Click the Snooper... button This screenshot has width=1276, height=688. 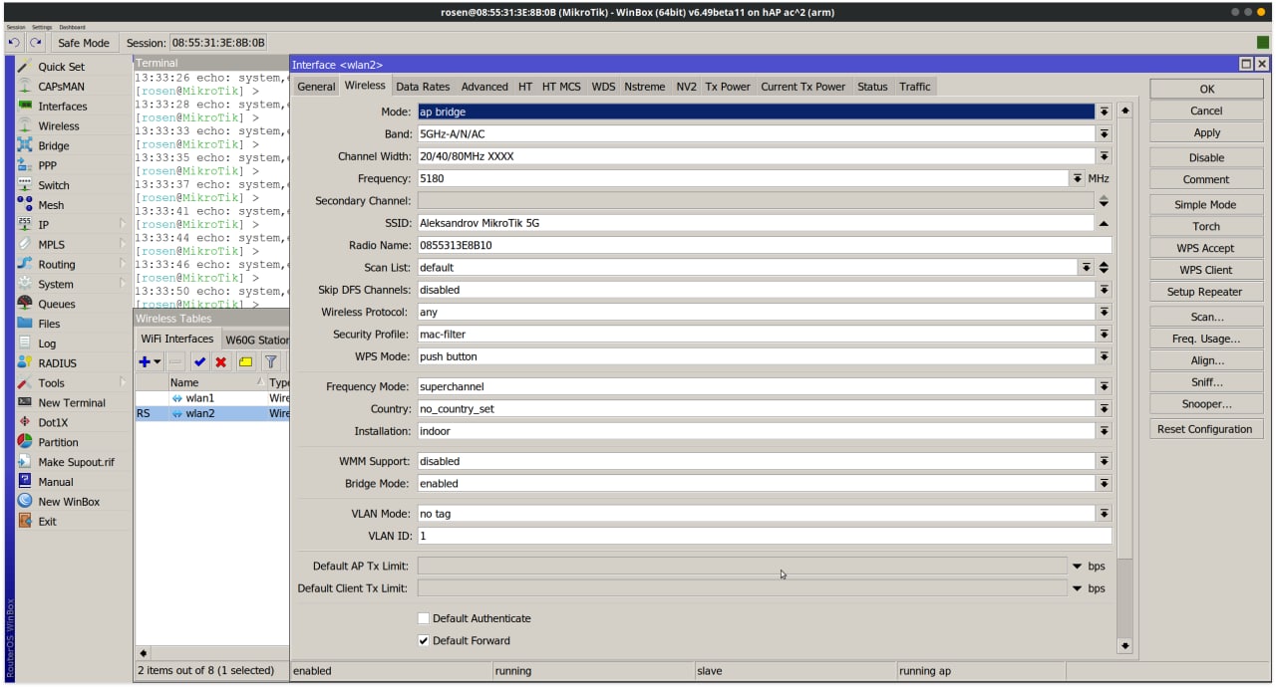[1206, 404]
